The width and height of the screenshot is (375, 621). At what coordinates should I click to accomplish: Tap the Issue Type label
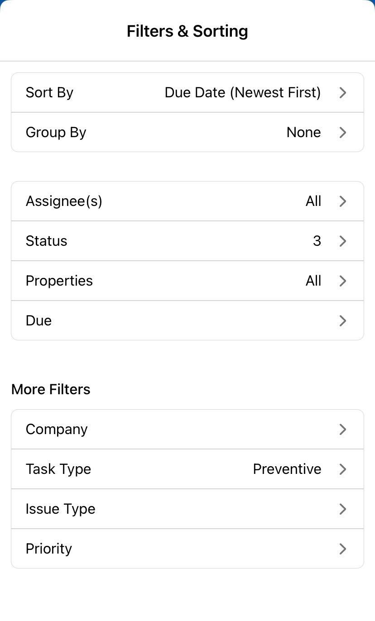tap(60, 509)
